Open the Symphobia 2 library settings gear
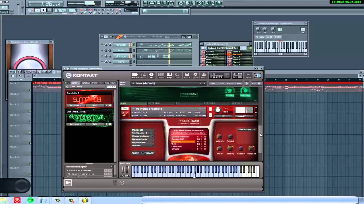Screen dimensions: 364x204 (110, 105)
